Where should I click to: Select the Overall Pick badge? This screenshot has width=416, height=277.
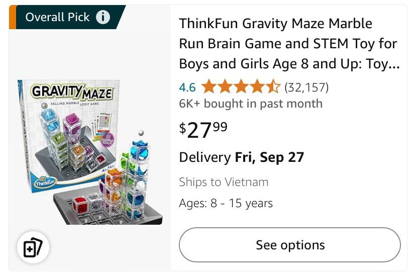pyautogui.click(x=58, y=18)
